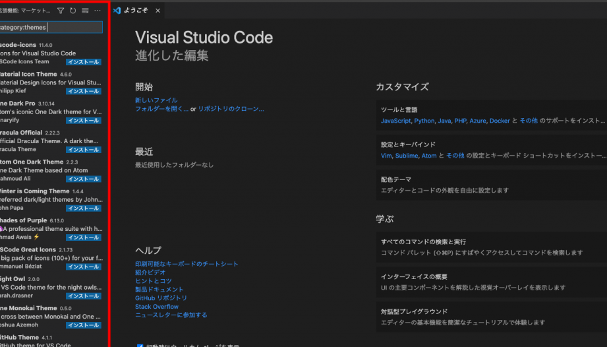
Task: Open インターフェイスの概要 card
Action: click(x=492, y=282)
